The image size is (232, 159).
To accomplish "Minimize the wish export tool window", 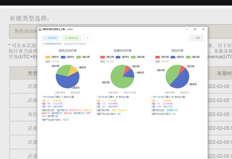I will pos(187,29).
